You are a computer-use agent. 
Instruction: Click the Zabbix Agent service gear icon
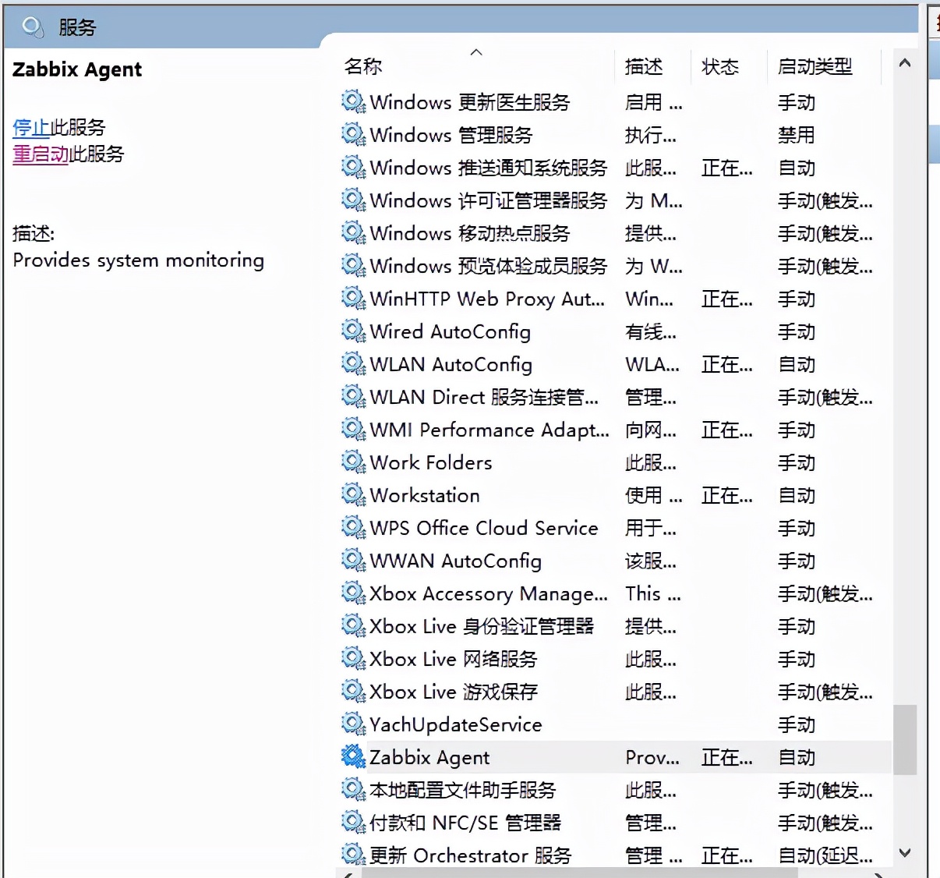click(x=353, y=756)
